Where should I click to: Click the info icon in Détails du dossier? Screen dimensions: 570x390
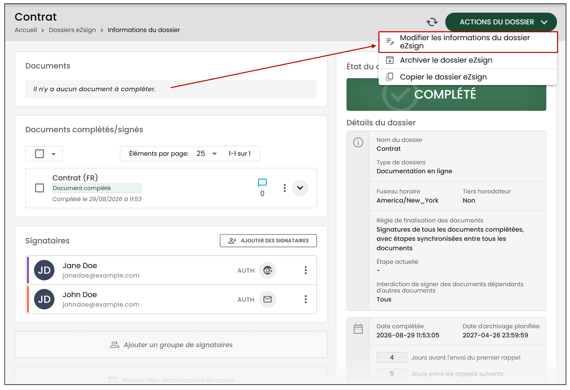tap(358, 142)
